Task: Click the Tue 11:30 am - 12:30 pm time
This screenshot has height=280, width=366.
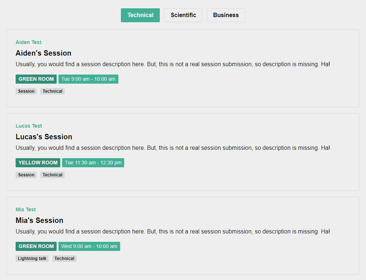Action: point(93,163)
